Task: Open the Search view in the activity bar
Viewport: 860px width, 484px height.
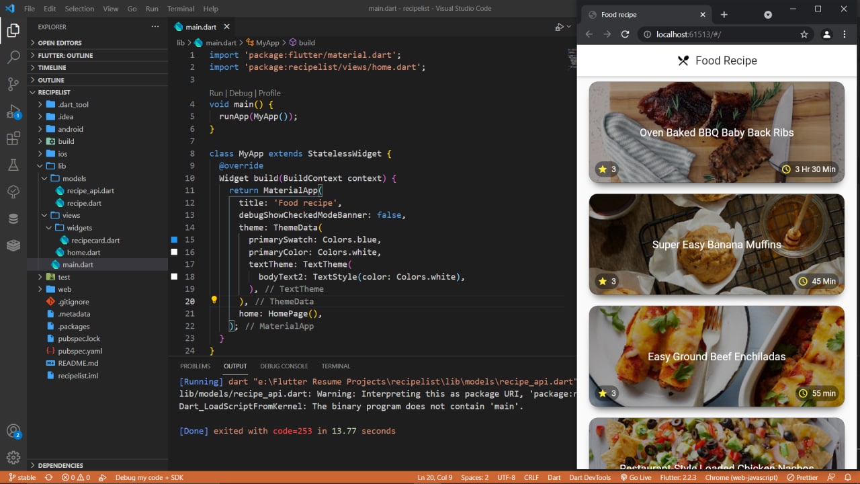Action: [13, 58]
